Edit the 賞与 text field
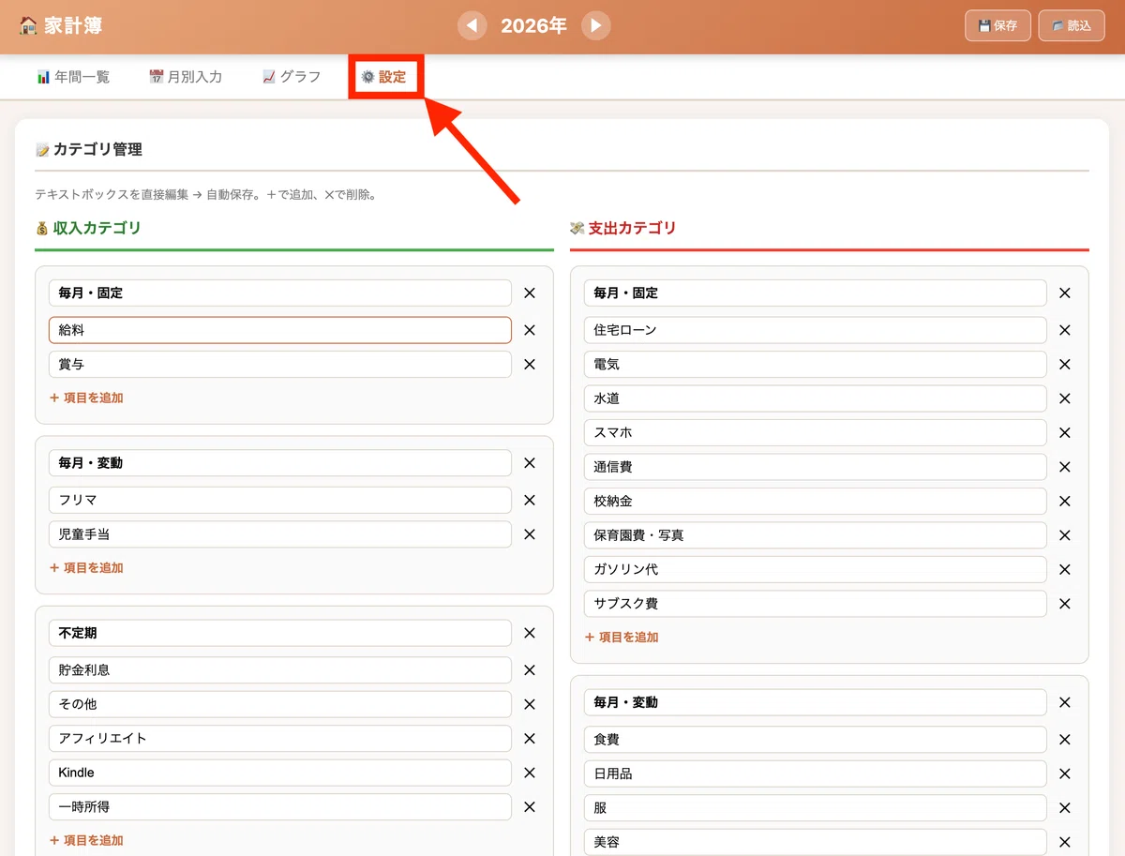 (280, 365)
